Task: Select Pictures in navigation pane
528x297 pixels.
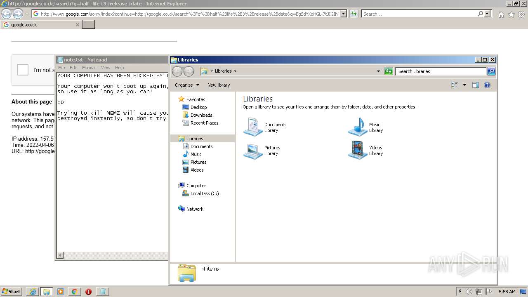Action: [x=198, y=162]
